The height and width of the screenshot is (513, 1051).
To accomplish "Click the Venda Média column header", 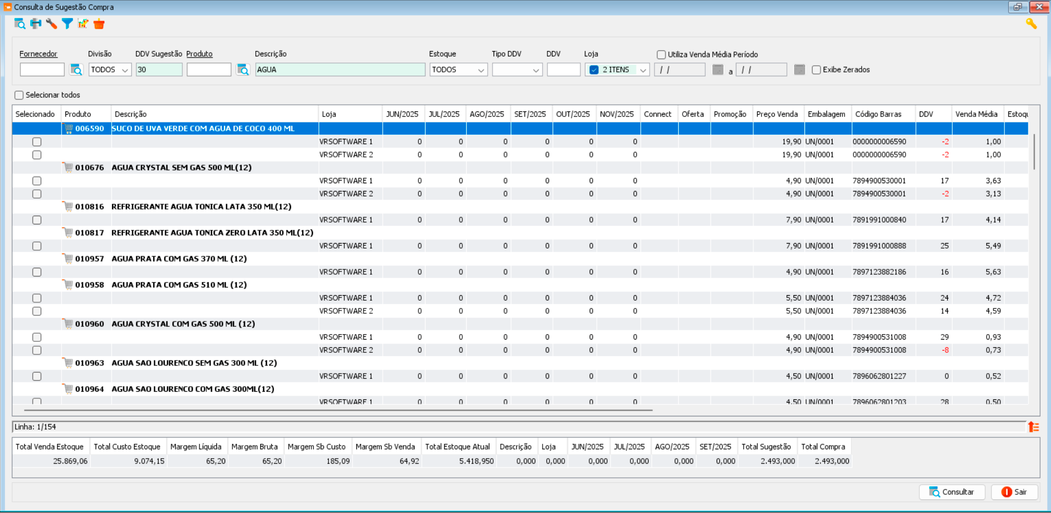I will coord(976,114).
